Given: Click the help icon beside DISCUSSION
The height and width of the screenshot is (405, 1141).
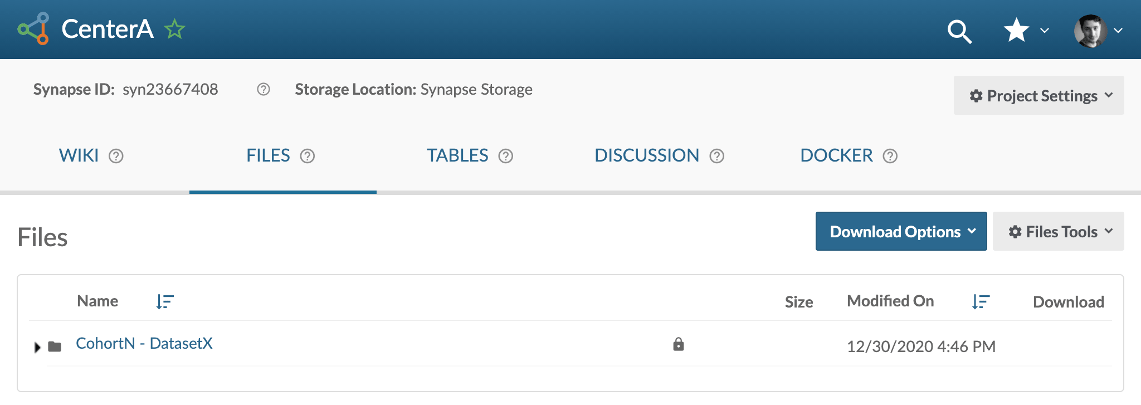Looking at the screenshot, I should (717, 156).
